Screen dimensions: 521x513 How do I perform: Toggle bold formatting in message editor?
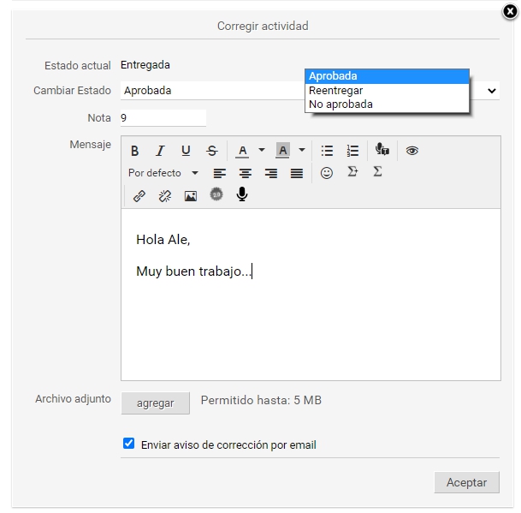click(x=134, y=151)
